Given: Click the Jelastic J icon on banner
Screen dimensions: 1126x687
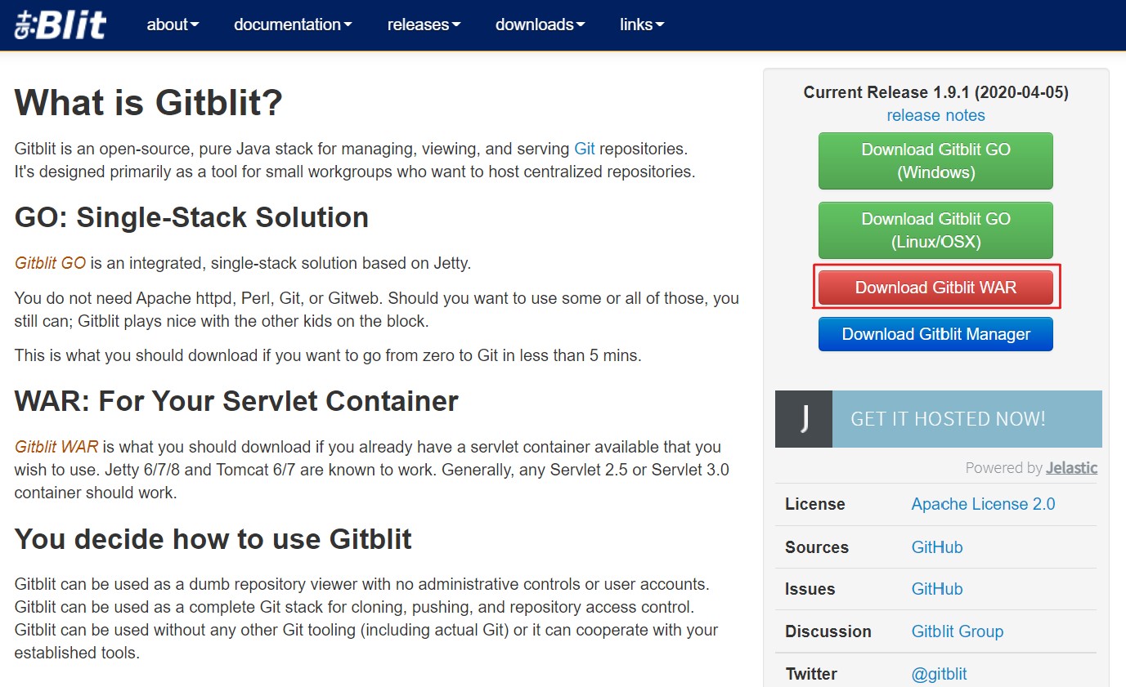Looking at the screenshot, I should point(804,419).
